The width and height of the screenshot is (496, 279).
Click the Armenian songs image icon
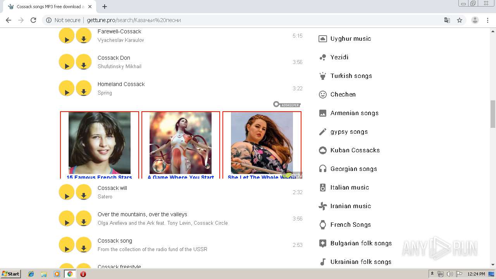[323, 113]
